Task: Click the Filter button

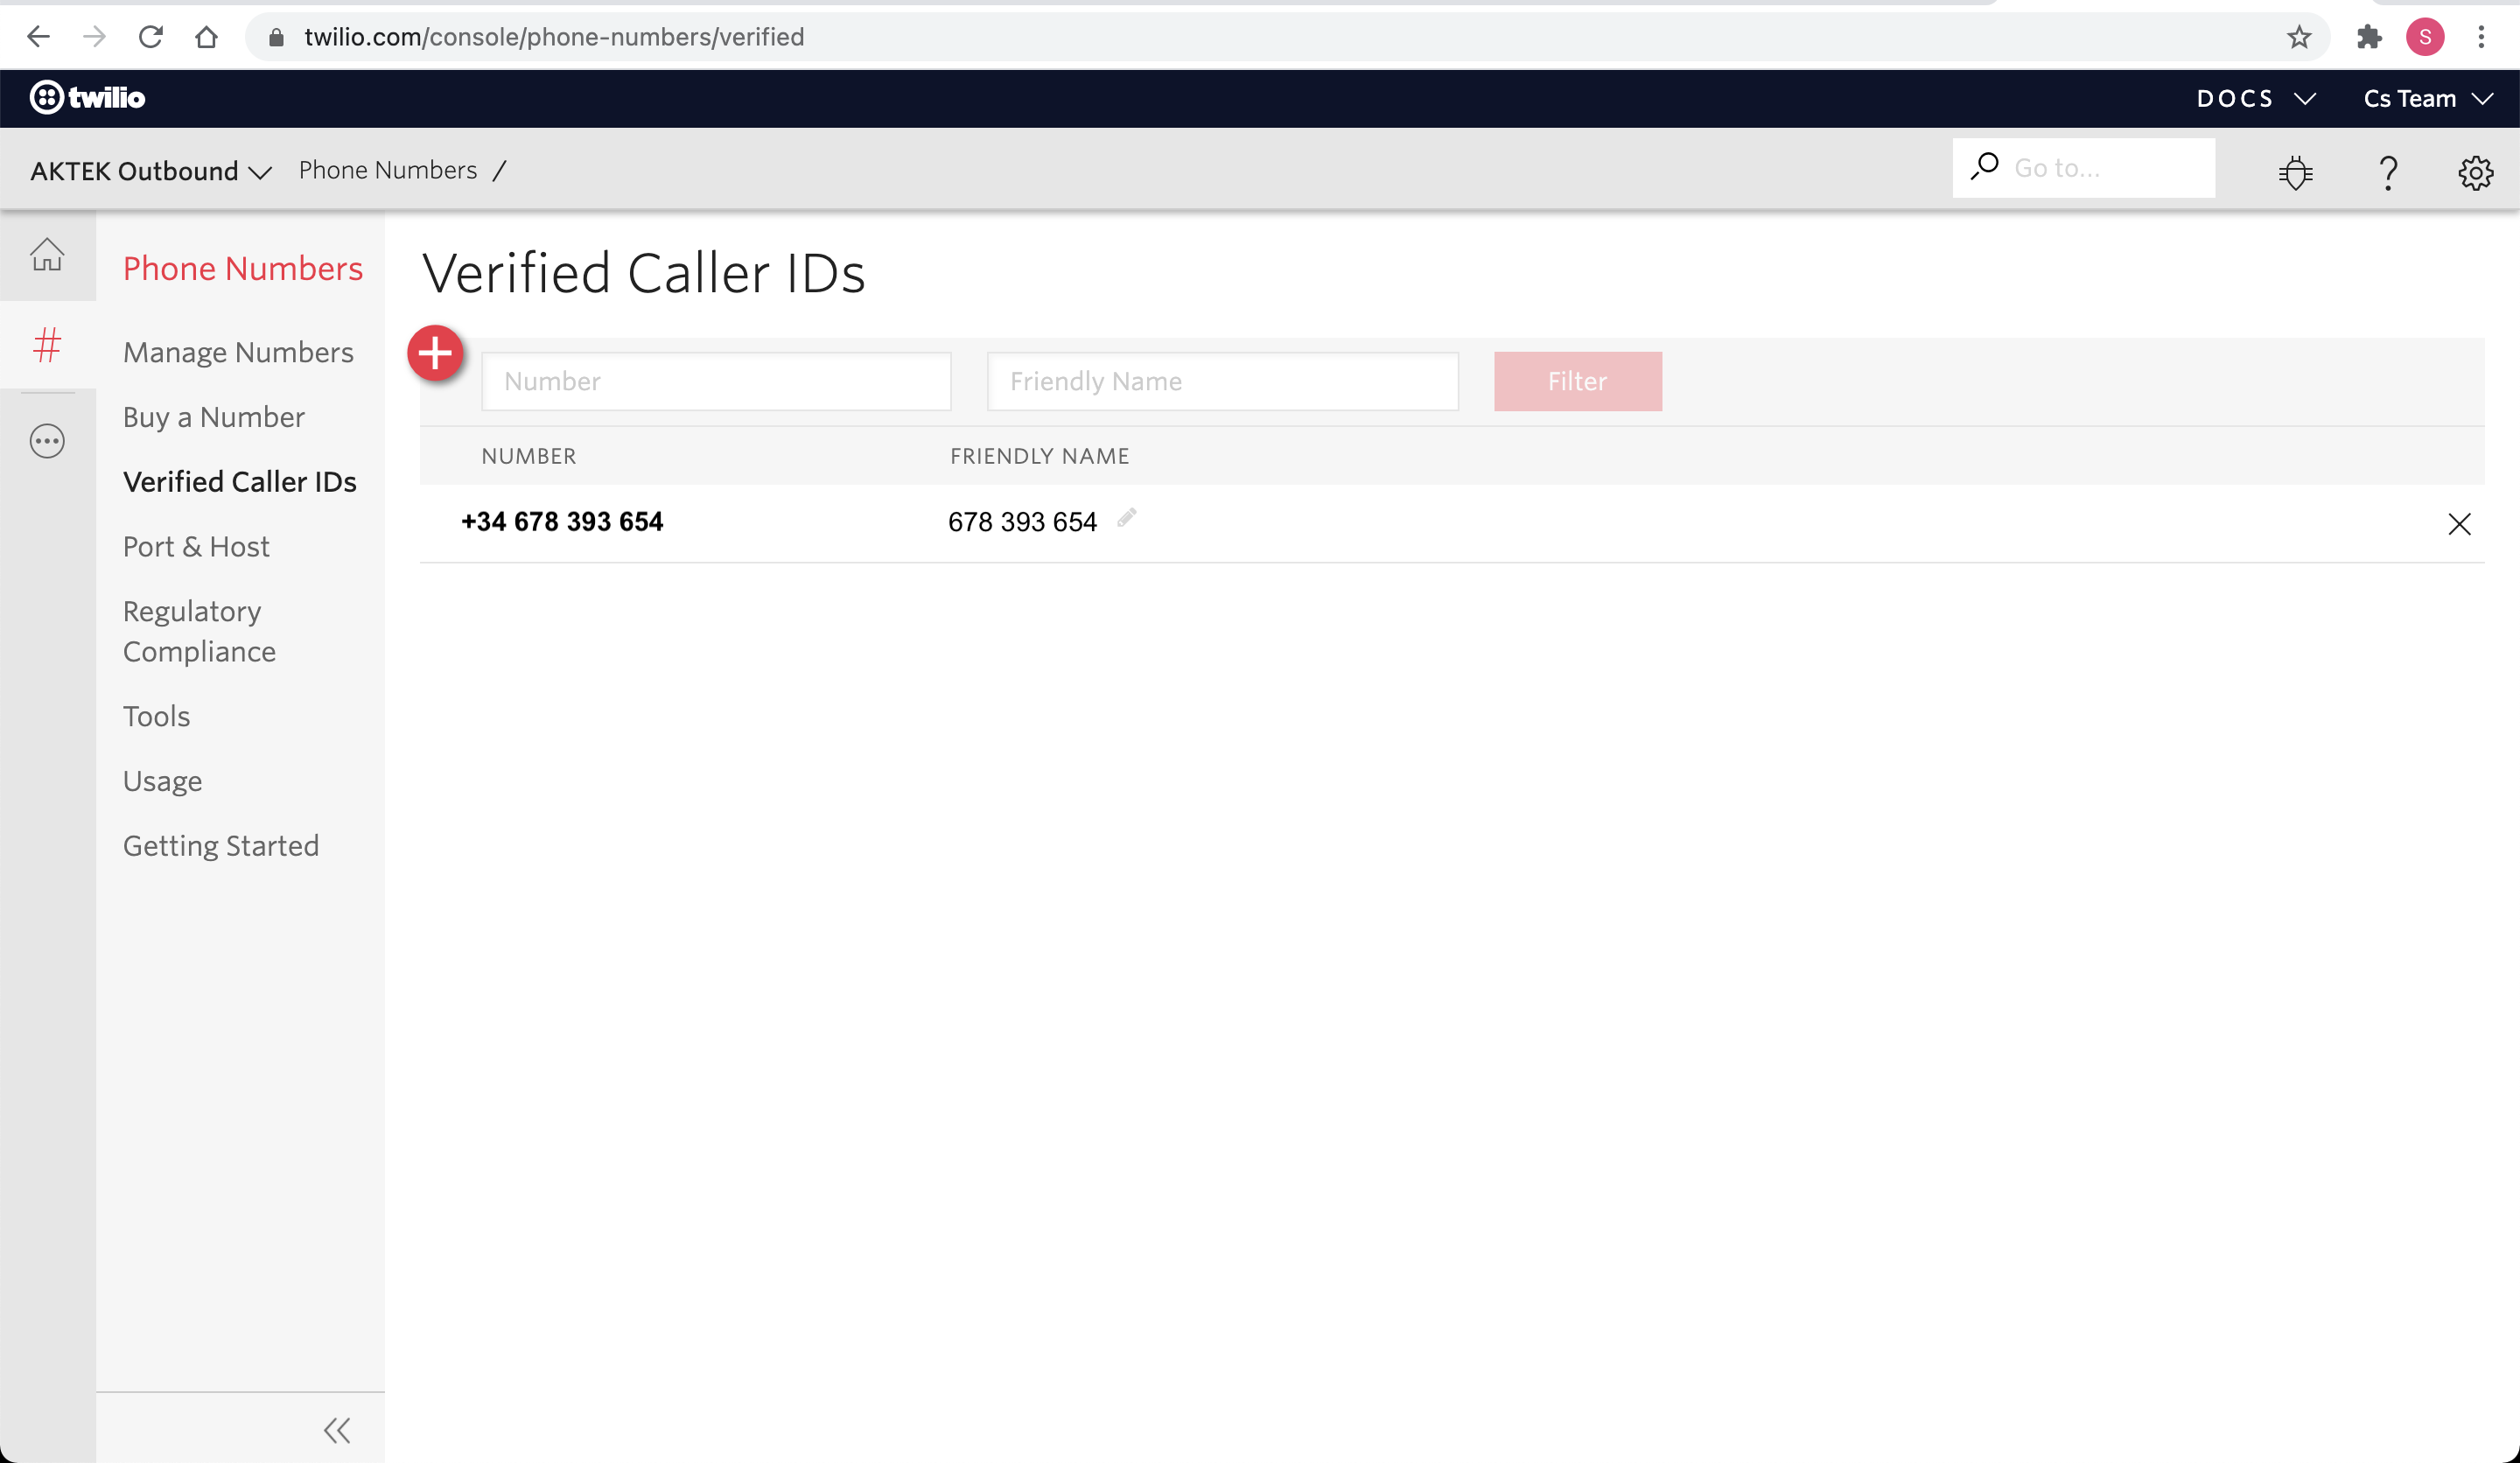Action: (1578, 381)
